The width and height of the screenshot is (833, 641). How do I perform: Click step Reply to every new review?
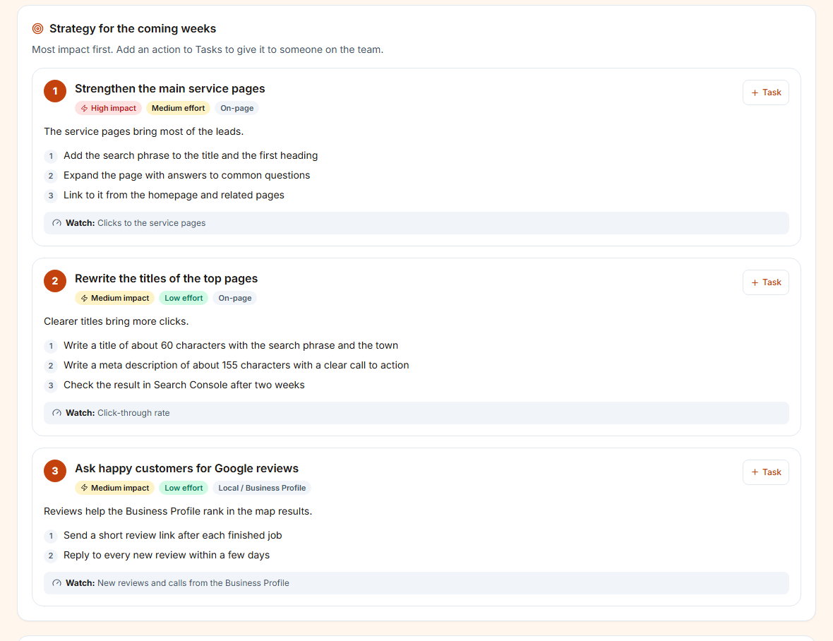tap(167, 555)
